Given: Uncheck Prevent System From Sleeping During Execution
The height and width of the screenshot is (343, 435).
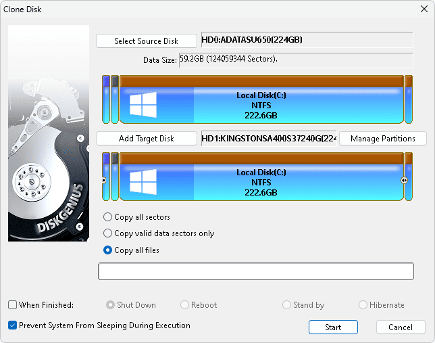Looking at the screenshot, I should tap(13, 325).
